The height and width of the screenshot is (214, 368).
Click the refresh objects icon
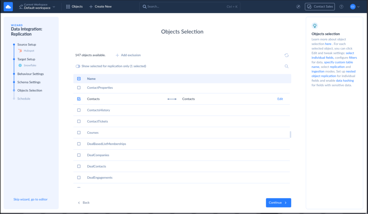pos(286,55)
